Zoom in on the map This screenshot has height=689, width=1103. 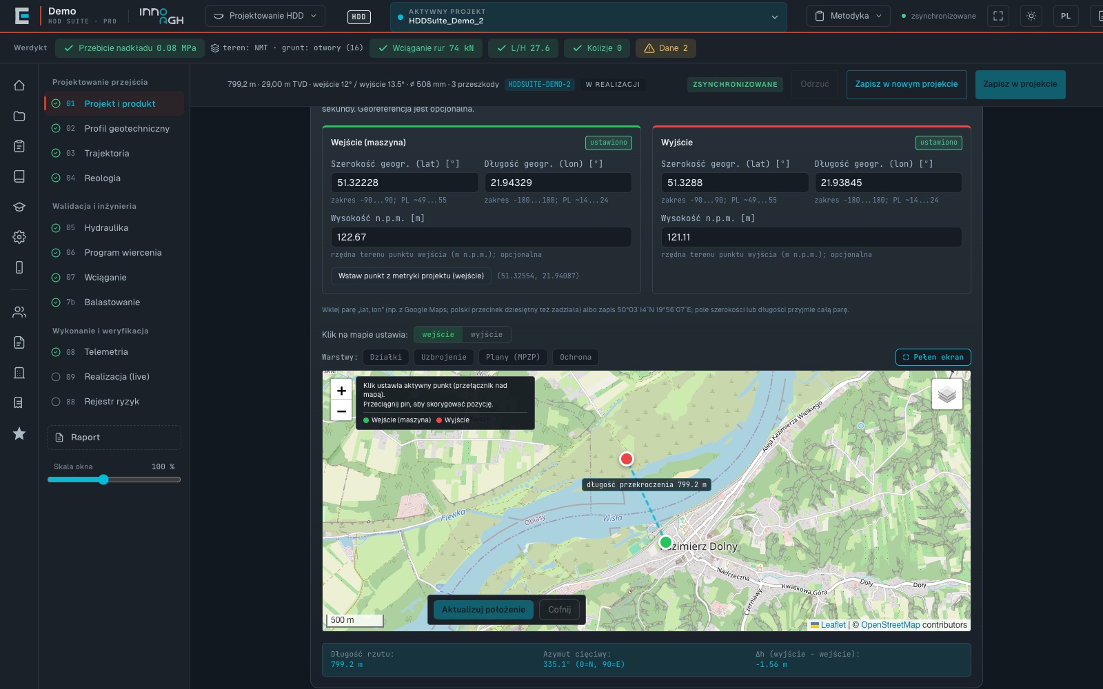[x=341, y=391]
